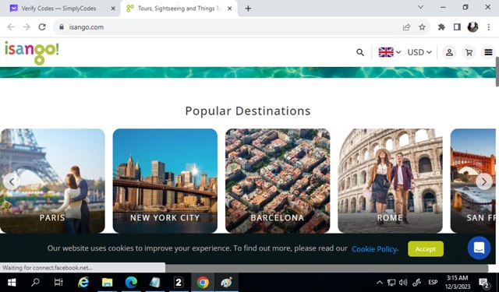Select the Barcelona destination card
Image resolution: width=499 pixels, height=292 pixels.
point(278,181)
